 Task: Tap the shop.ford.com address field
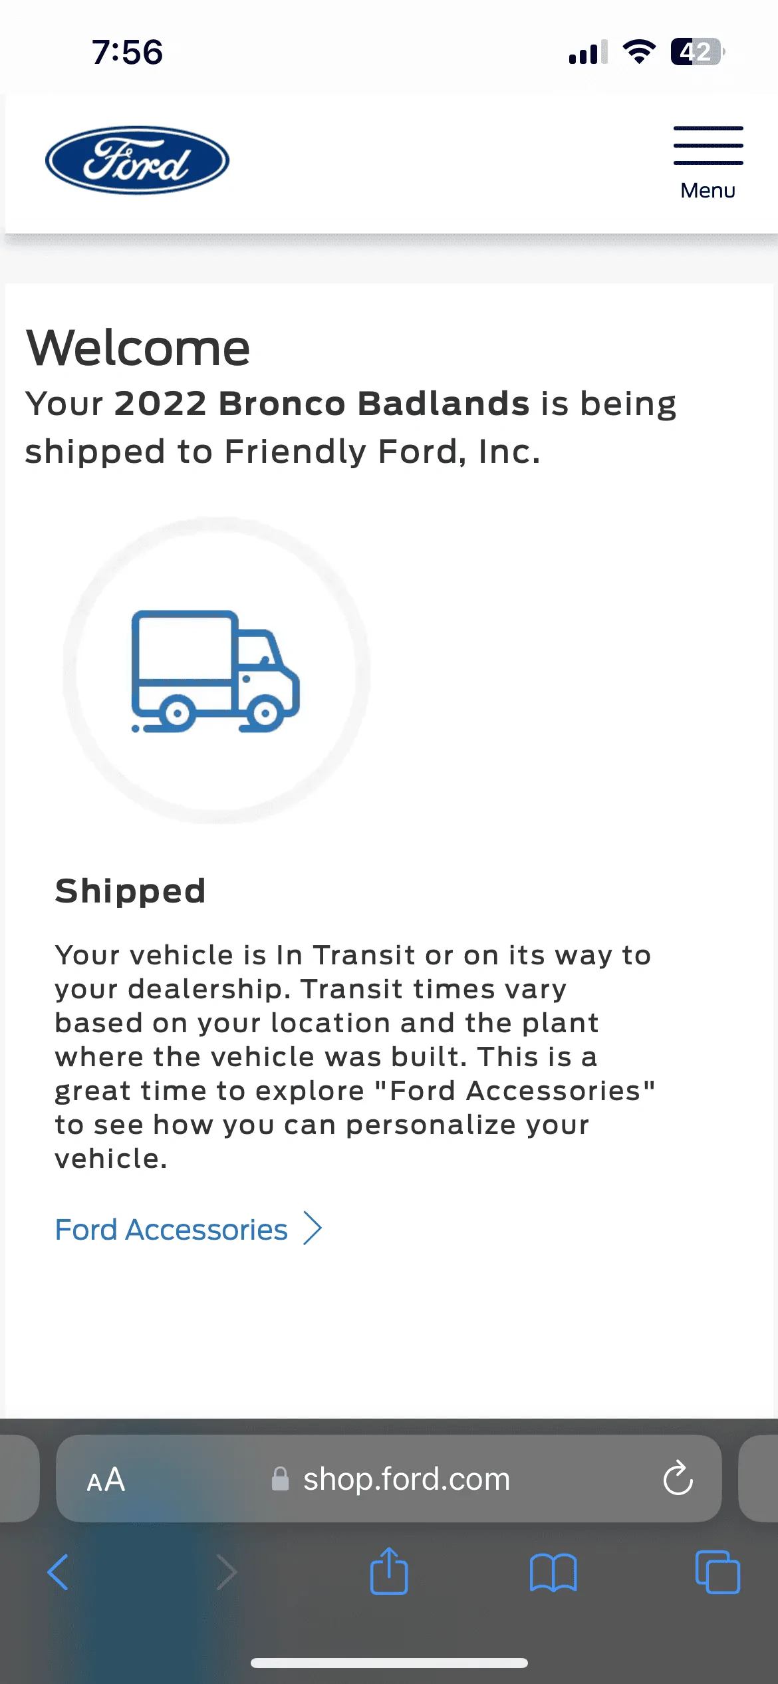tap(389, 1478)
